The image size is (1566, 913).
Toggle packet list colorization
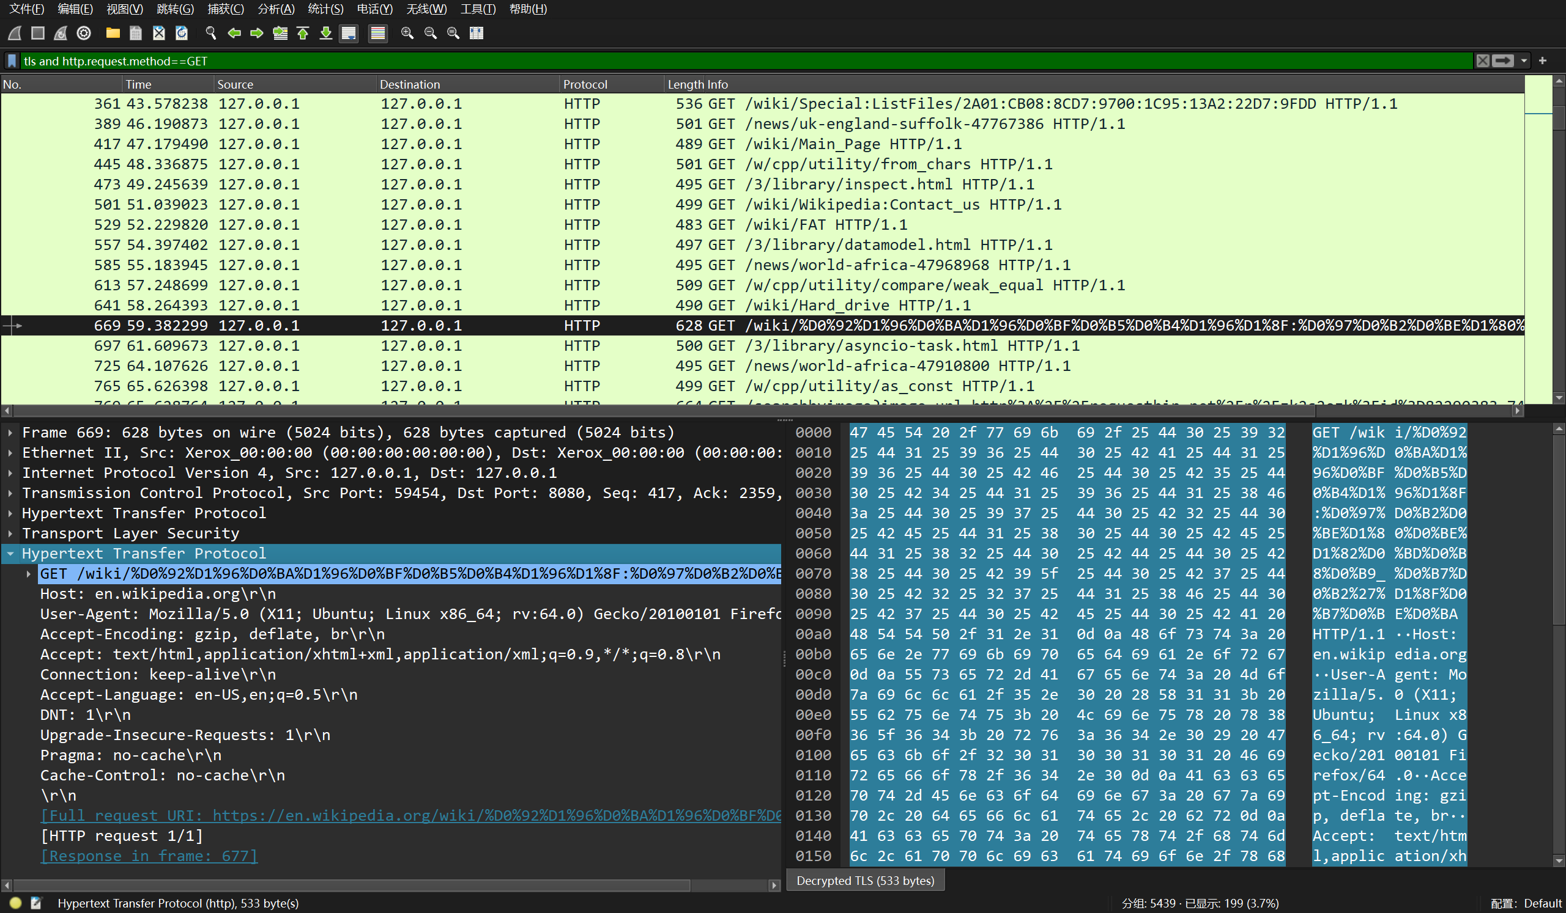[x=378, y=33]
